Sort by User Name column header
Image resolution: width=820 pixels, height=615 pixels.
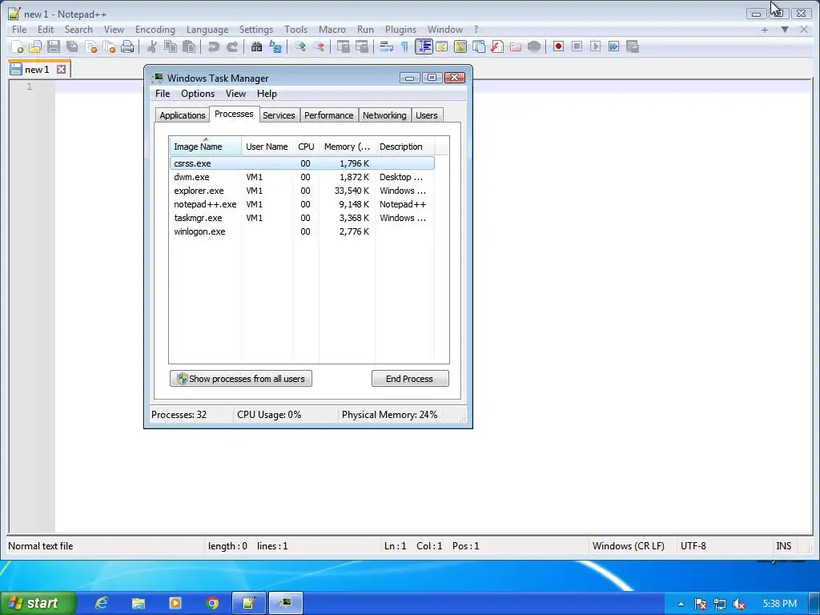tap(267, 147)
